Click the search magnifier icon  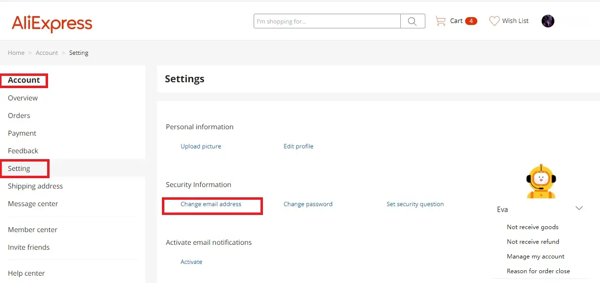pos(412,21)
